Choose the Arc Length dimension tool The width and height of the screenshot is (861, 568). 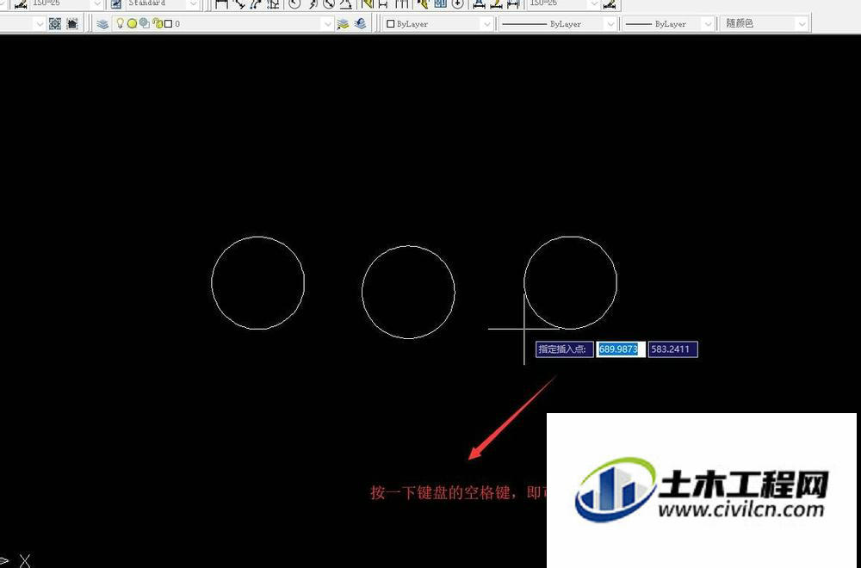click(x=256, y=4)
